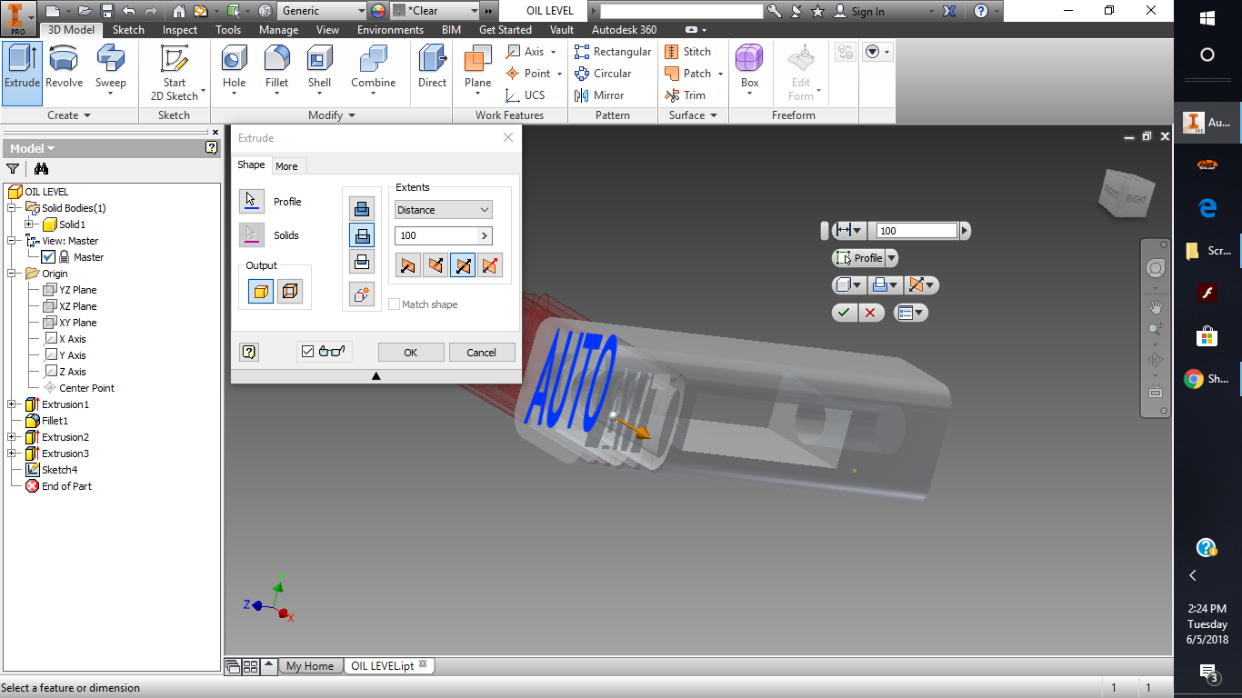Cancel extrude with red X in mini-toolbar
The image size is (1242, 698).
point(870,313)
